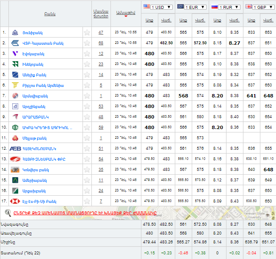276x259 pixels.
Task: Click the US flag icon
Action: click(146, 7)
